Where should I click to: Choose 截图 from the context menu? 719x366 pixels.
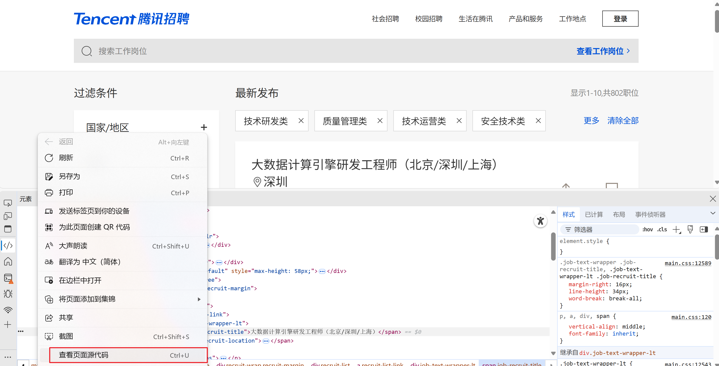click(x=123, y=337)
